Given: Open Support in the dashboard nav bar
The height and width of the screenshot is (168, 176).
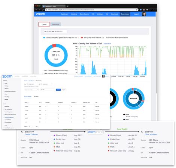Looking at the screenshot, I should (136, 14).
